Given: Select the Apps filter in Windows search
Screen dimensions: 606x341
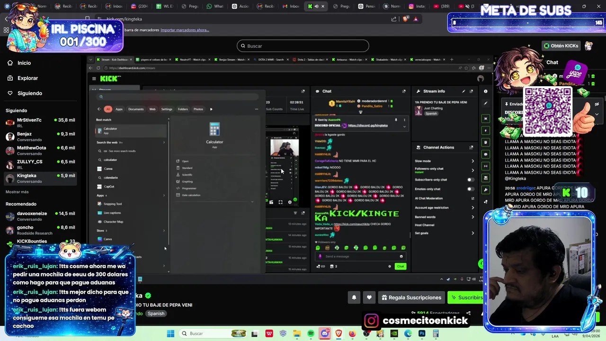Looking at the screenshot, I should click(119, 109).
